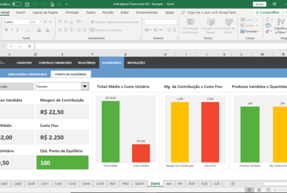Click the Clear eraser icon
287x193 pixels.
pyautogui.click(x=268, y=31)
